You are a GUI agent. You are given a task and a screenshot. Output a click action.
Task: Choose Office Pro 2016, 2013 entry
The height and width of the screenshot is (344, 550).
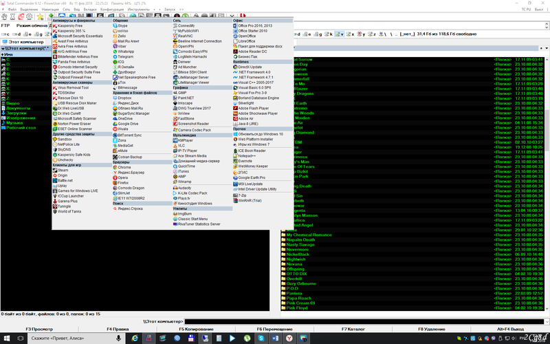pyautogui.click(x=253, y=25)
